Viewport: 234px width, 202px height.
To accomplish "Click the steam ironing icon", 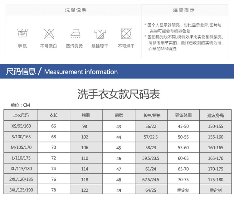I will 74,33.
